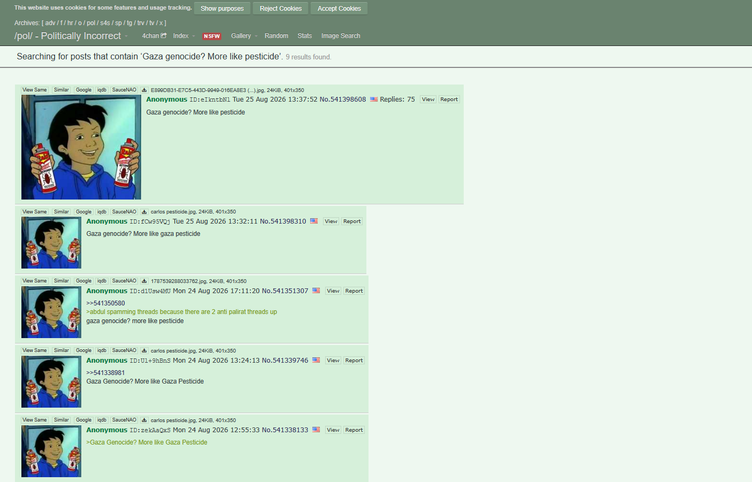
Task: Accept cookies
Action: pyautogui.click(x=339, y=9)
